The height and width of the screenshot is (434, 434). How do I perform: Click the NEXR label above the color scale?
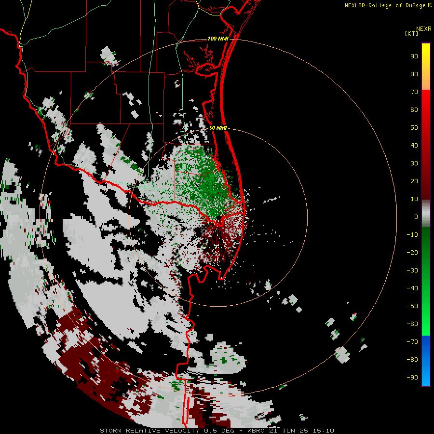424,29
